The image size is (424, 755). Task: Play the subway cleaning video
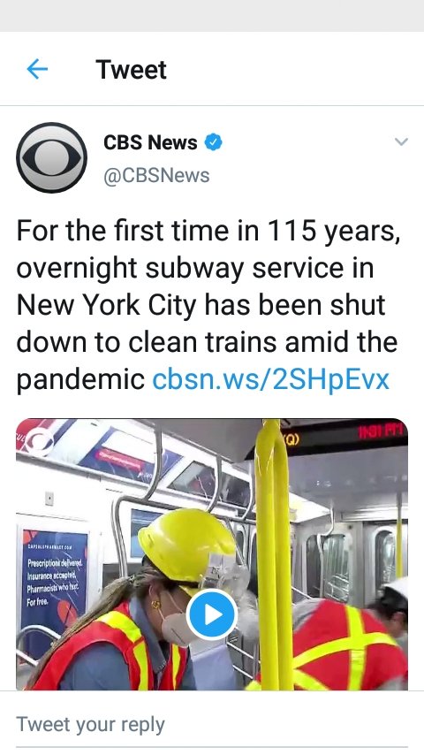tap(212, 614)
